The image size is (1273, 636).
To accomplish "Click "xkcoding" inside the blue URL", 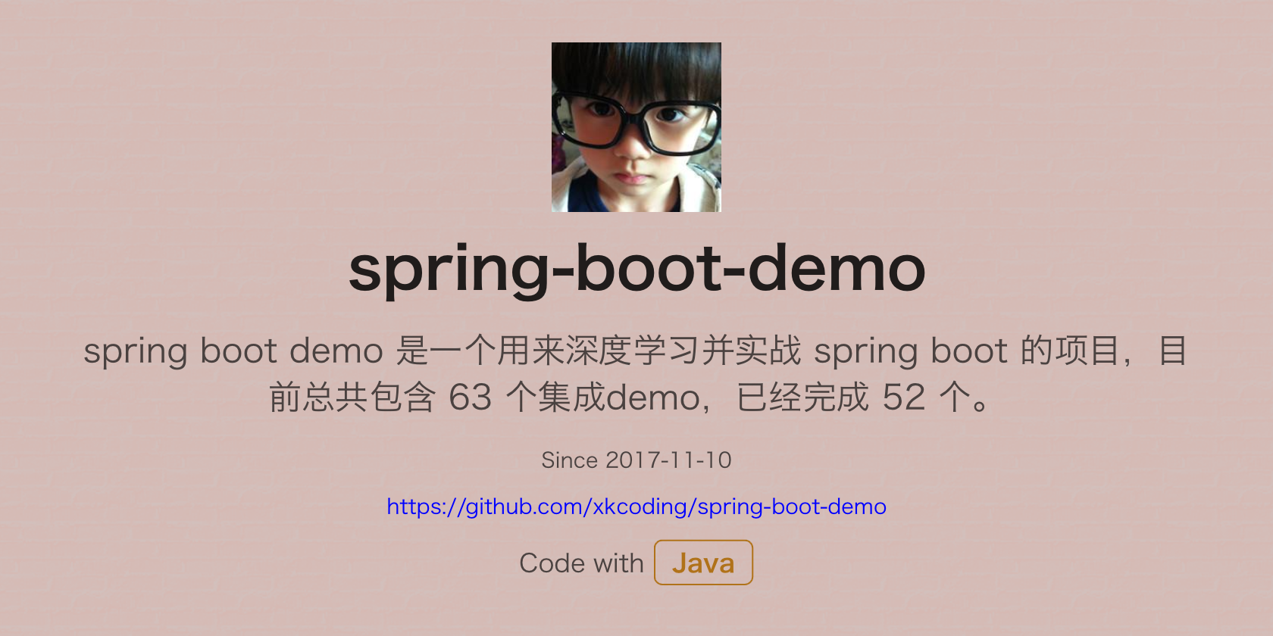I will (x=640, y=507).
